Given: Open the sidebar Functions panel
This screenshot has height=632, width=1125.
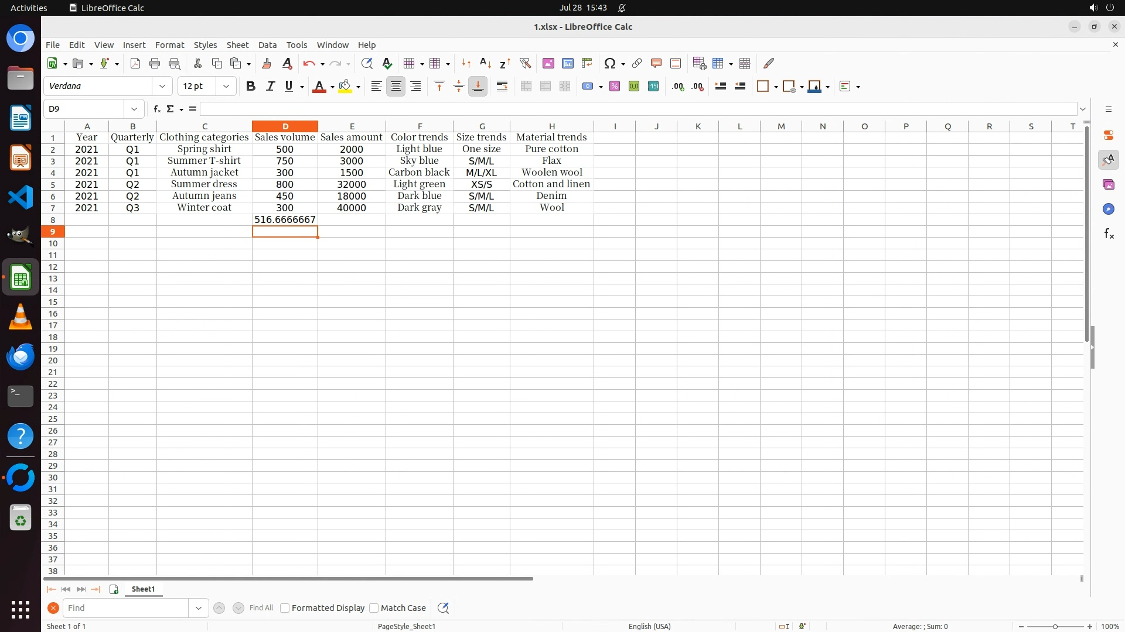Looking at the screenshot, I should coord(1109,234).
